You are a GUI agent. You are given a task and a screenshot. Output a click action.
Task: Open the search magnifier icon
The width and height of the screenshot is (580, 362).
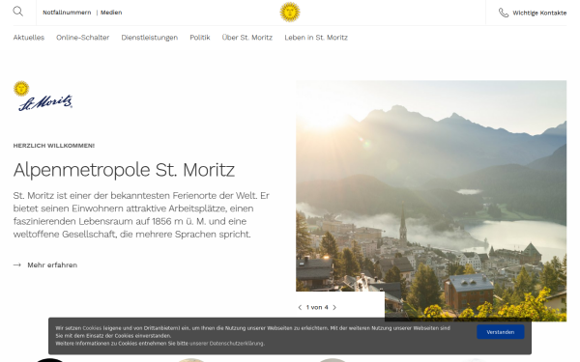(x=17, y=12)
